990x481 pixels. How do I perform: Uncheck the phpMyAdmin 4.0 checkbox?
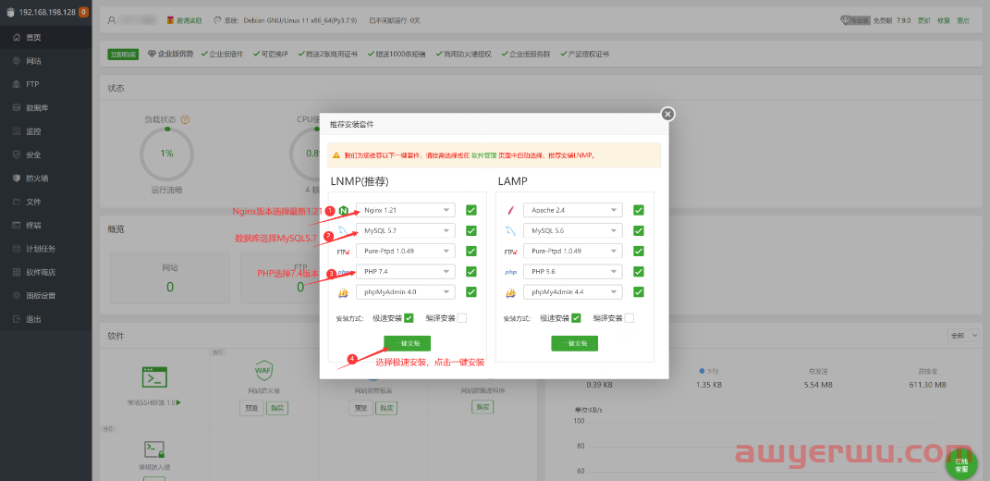tap(471, 292)
